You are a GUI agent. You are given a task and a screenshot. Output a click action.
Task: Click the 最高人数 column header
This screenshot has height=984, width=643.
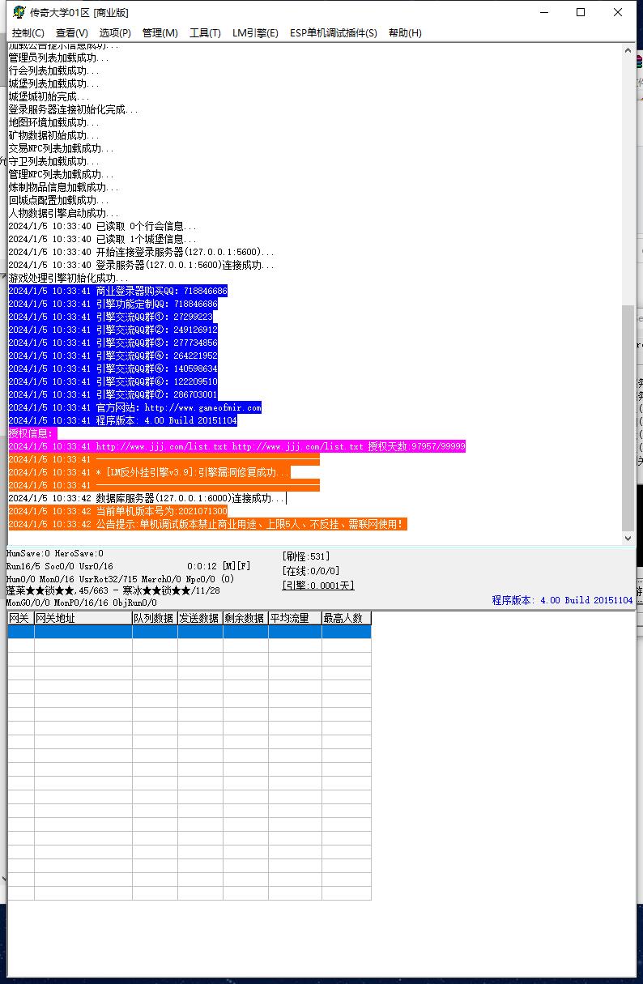click(x=347, y=618)
